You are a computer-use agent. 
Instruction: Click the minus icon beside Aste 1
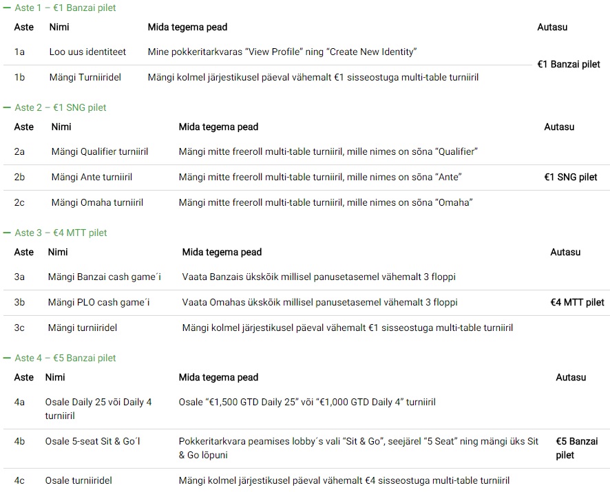7,8
